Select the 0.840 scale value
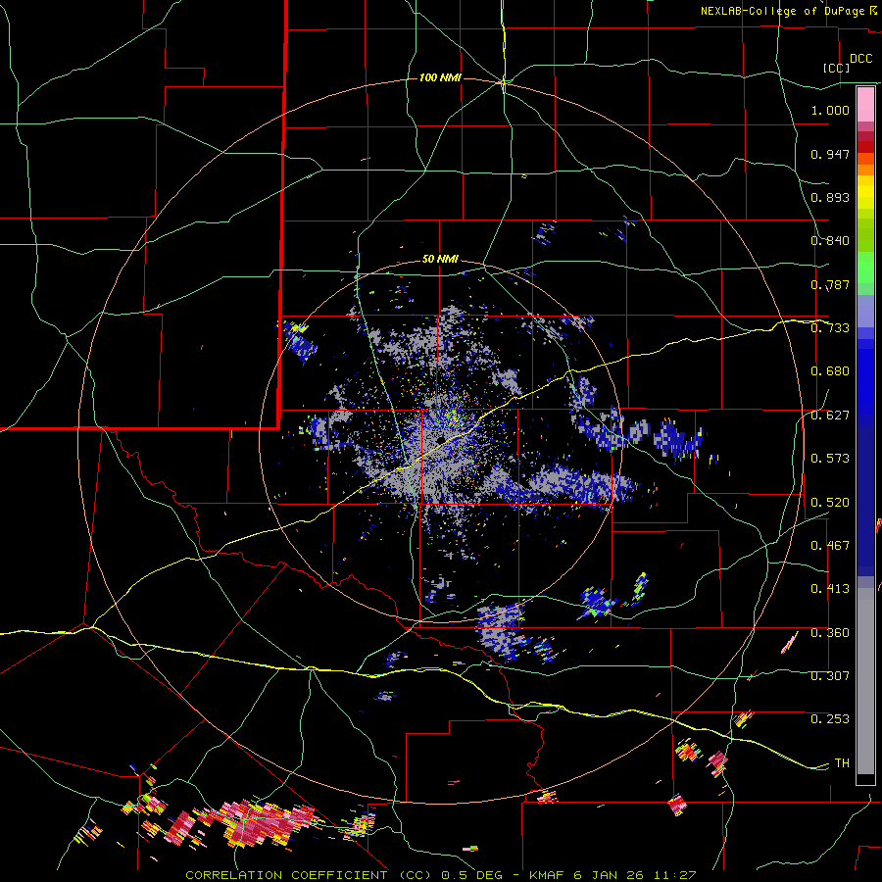The image size is (882, 882). [x=830, y=241]
